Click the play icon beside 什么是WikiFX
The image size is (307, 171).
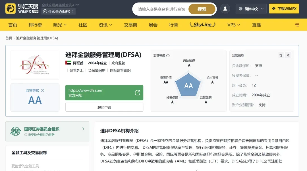(x=45, y=11)
